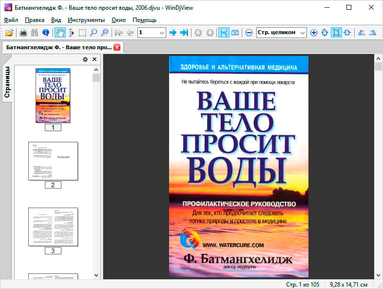Open Find with the binoculars icon
The height and width of the screenshot is (289, 383).
point(35,33)
